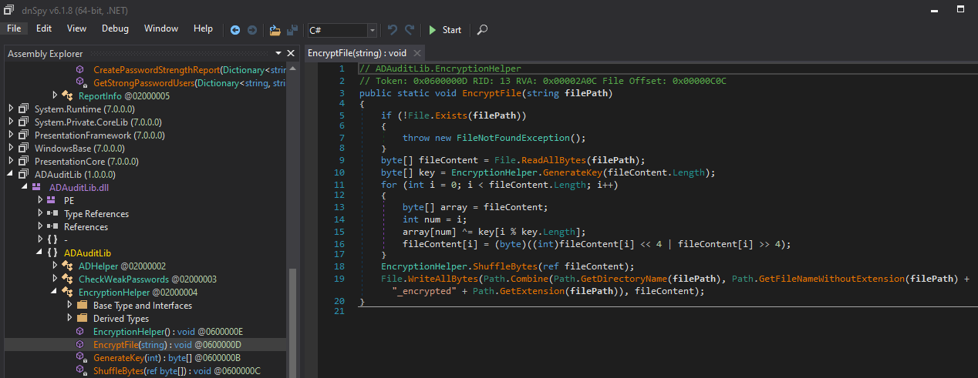Image resolution: width=978 pixels, height=378 pixels.
Task: Expand the System.Runtime assembly node
Action: point(11,109)
